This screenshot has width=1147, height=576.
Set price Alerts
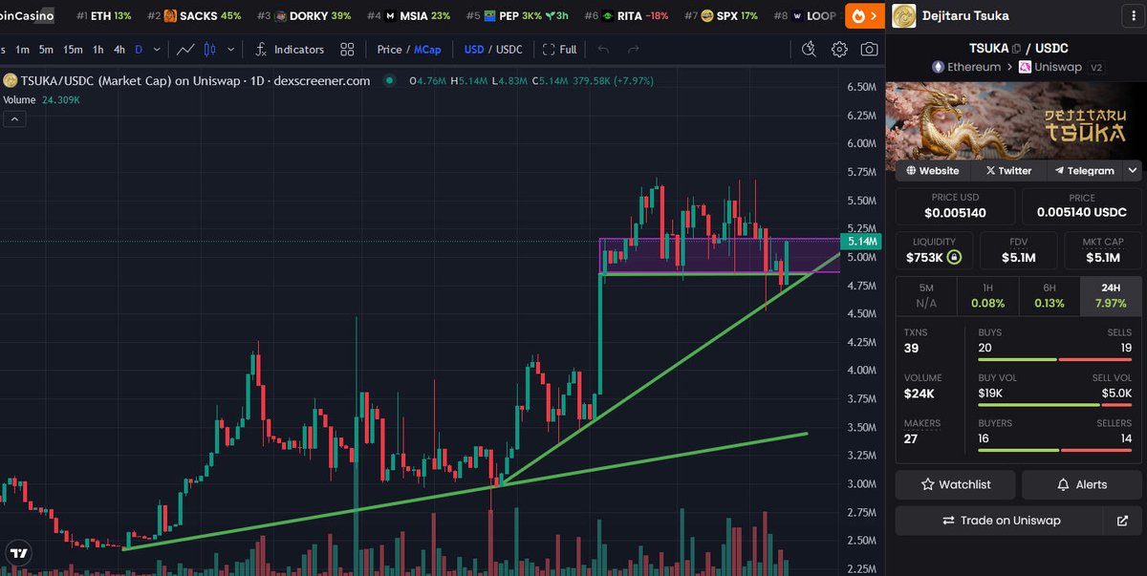(1082, 484)
